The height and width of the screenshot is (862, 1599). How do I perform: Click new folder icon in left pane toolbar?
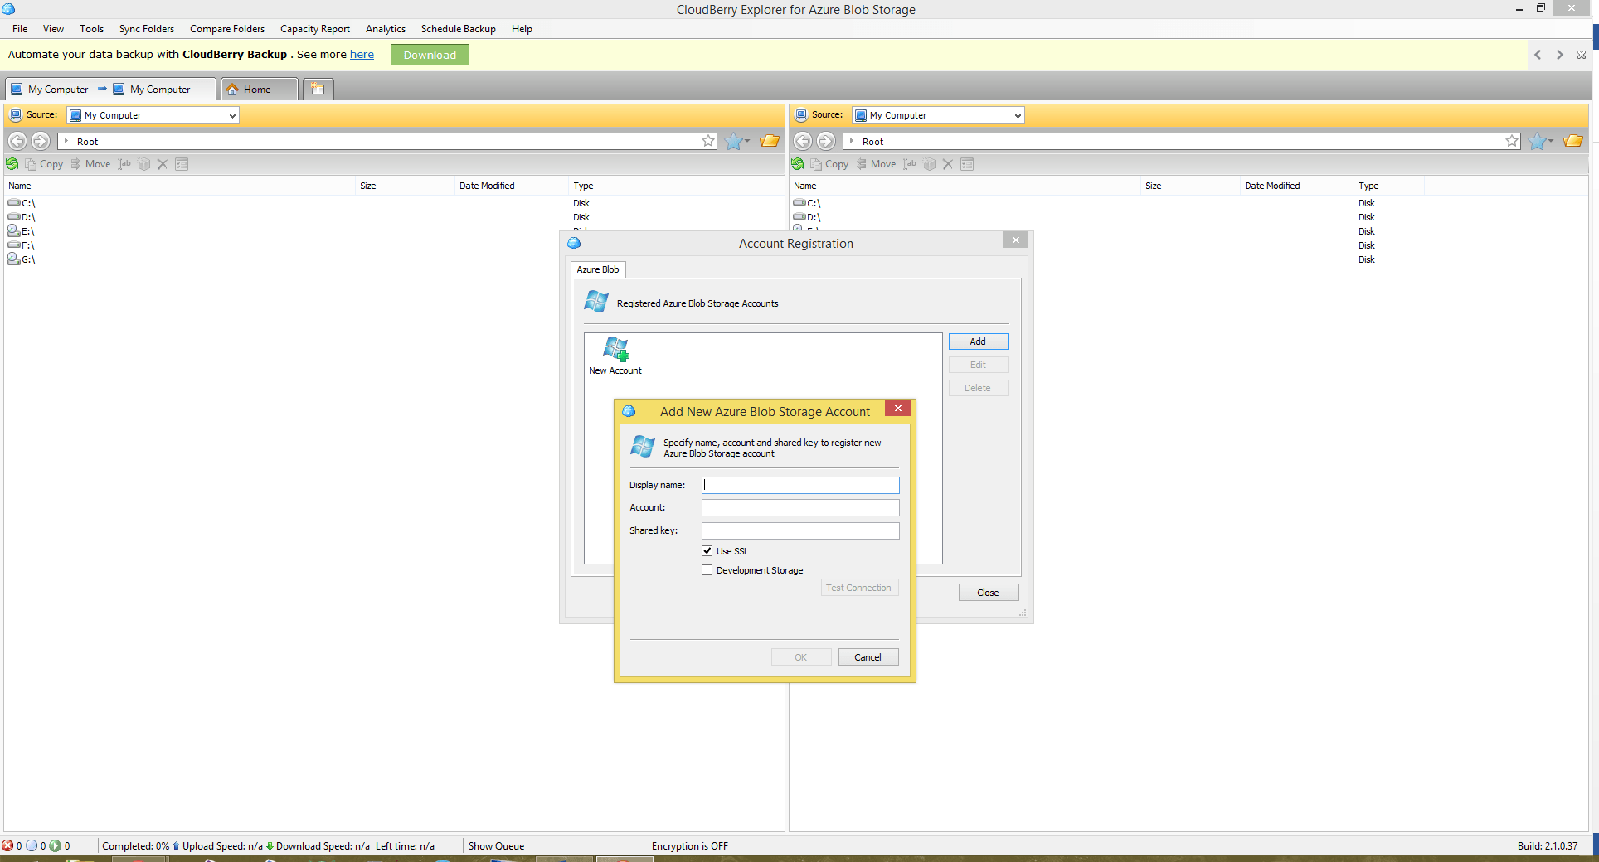pos(144,164)
